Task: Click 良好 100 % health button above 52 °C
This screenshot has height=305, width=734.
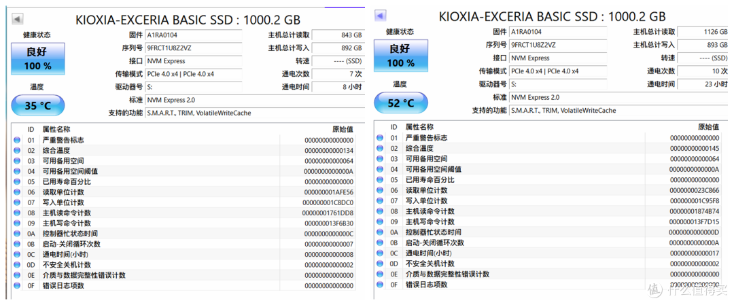Action: click(401, 55)
